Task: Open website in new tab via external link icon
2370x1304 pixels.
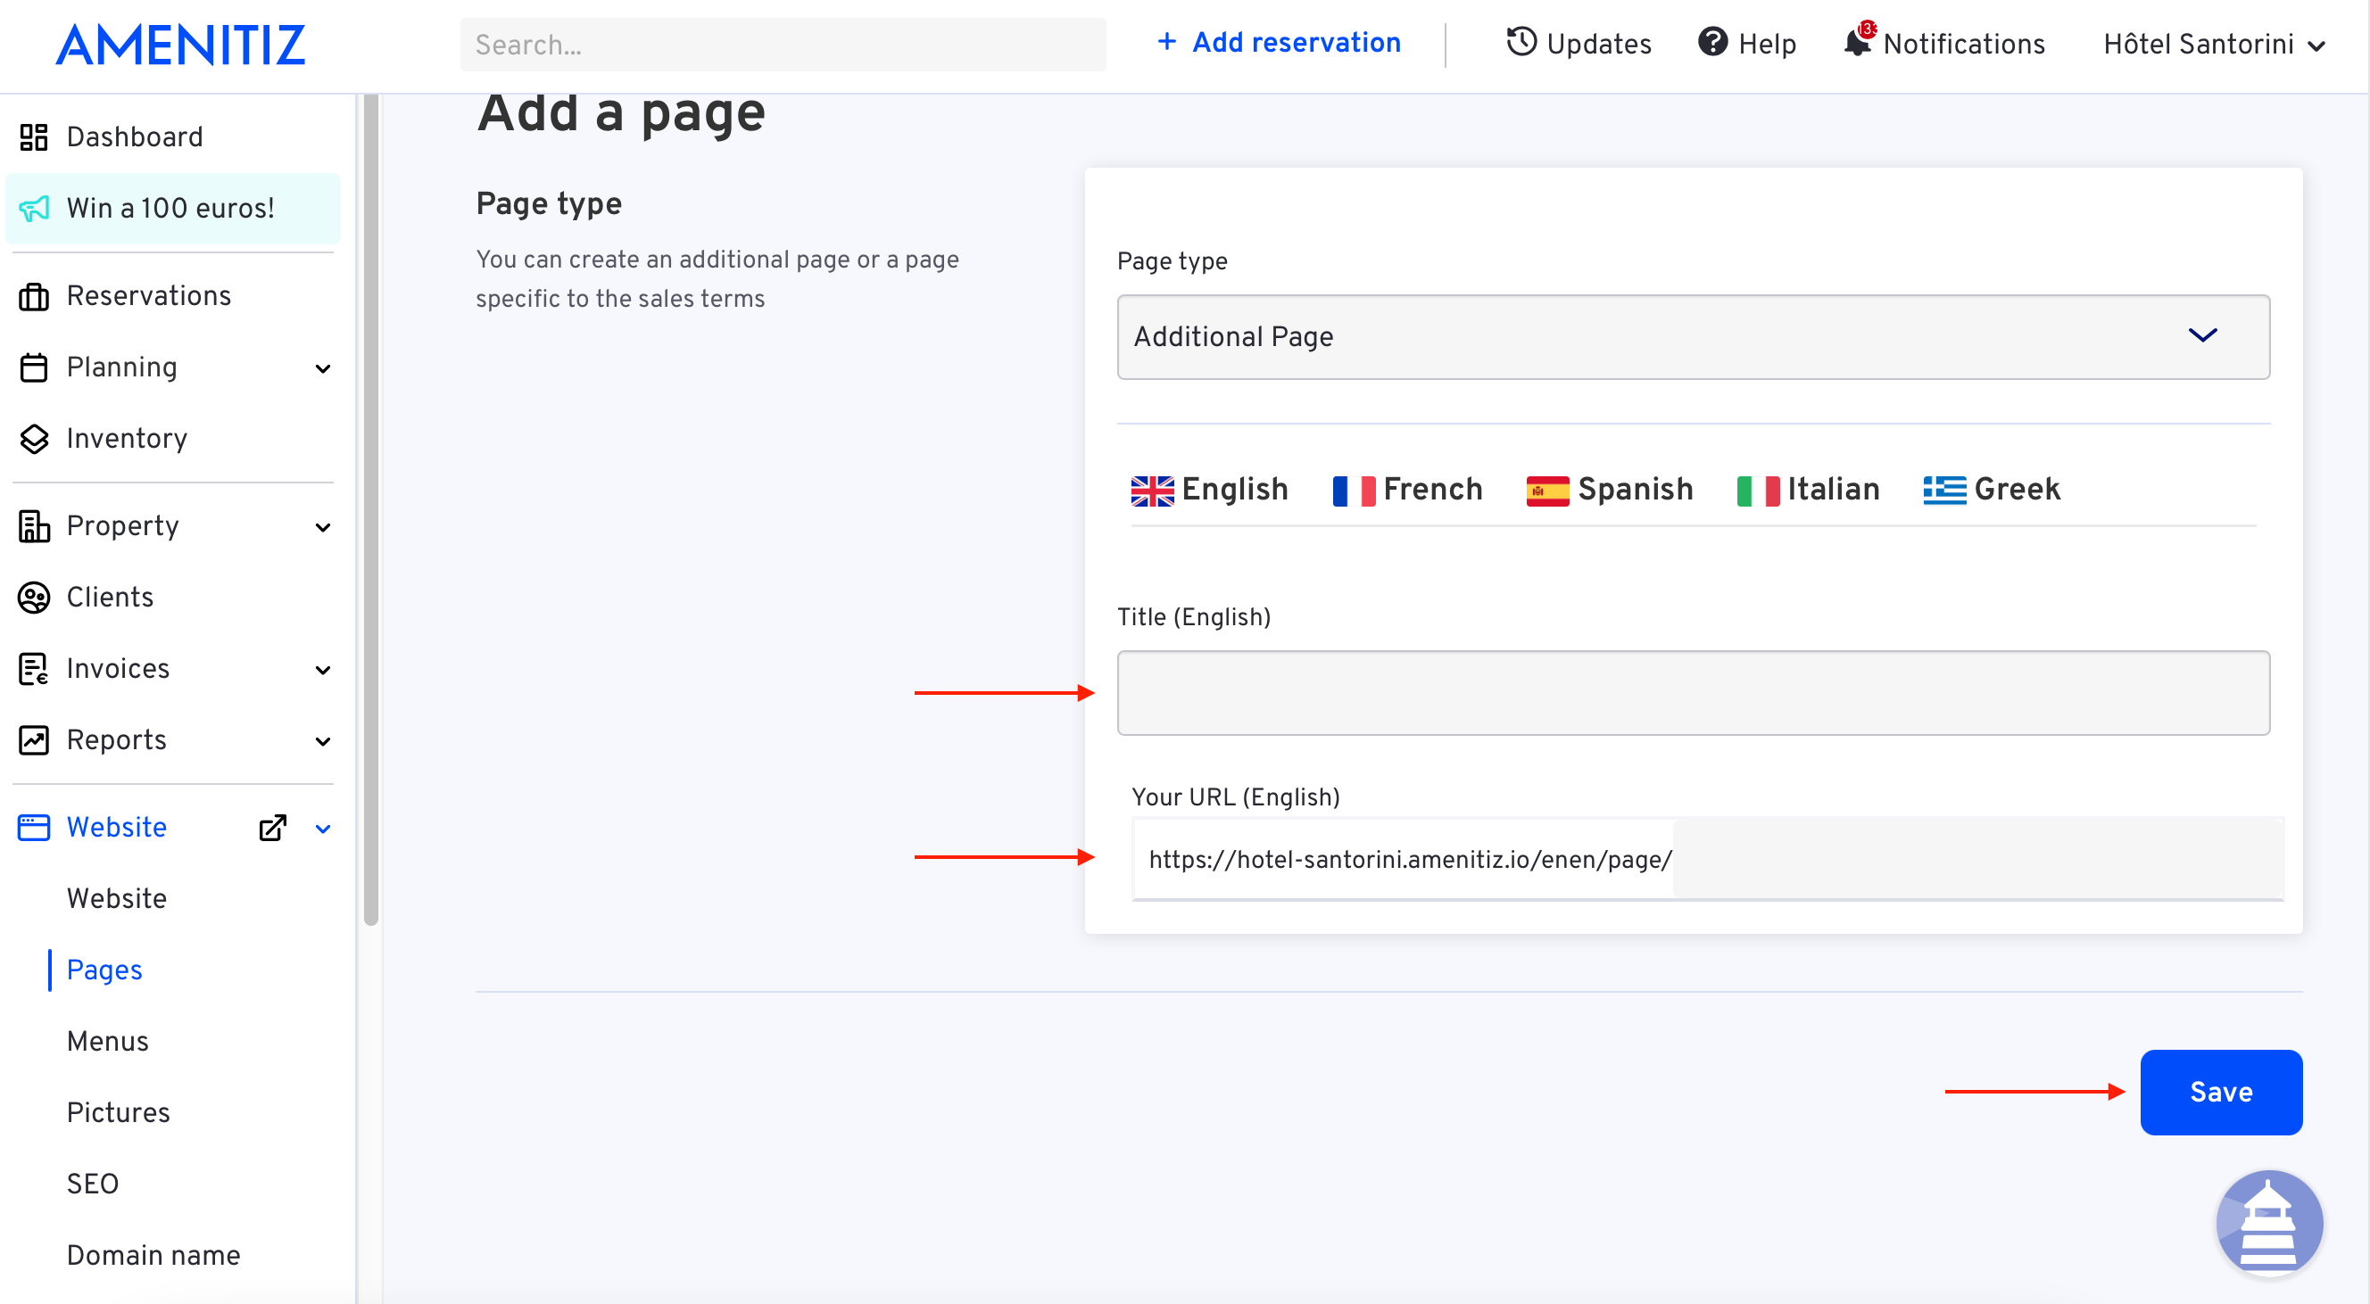Action: [273, 828]
